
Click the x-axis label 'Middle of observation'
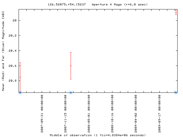[x=71, y=135]
